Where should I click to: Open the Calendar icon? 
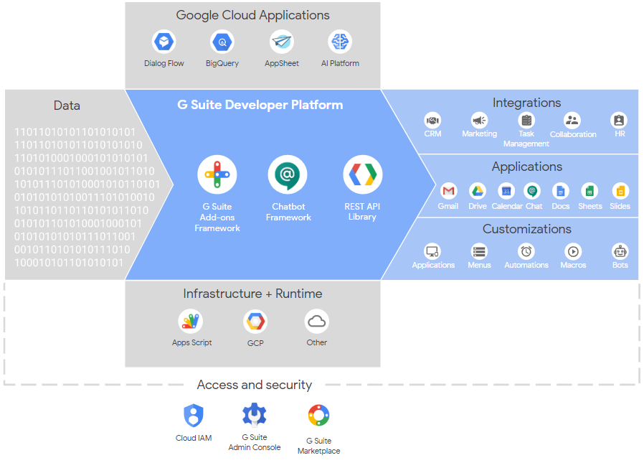click(506, 191)
